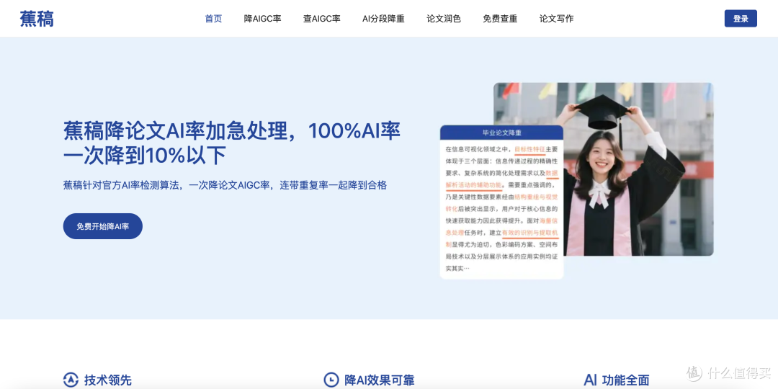Click the 降AI效果可靠 heading text
Image resolution: width=778 pixels, height=389 pixels.
pos(379,380)
